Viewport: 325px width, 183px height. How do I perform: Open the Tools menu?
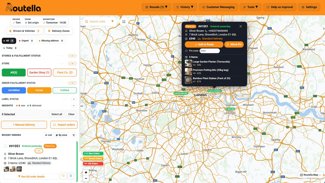tap(250, 7)
